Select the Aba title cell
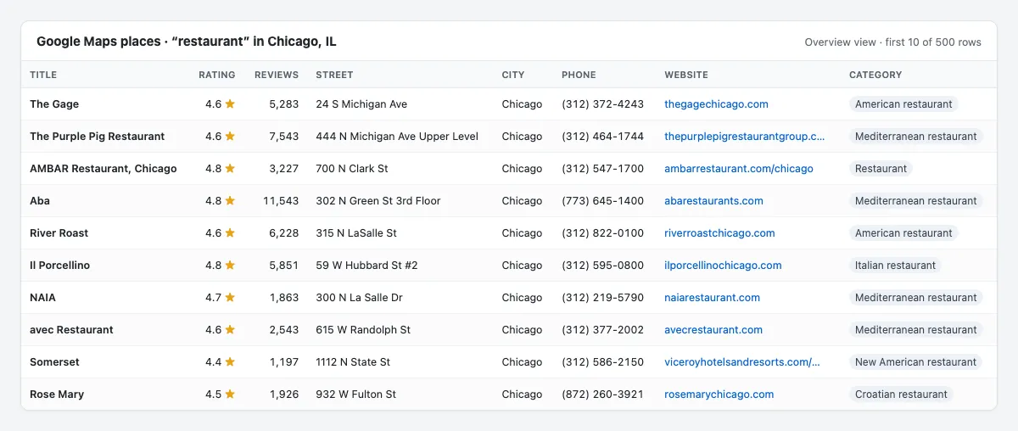The image size is (1018, 431). tap(40, 201)
